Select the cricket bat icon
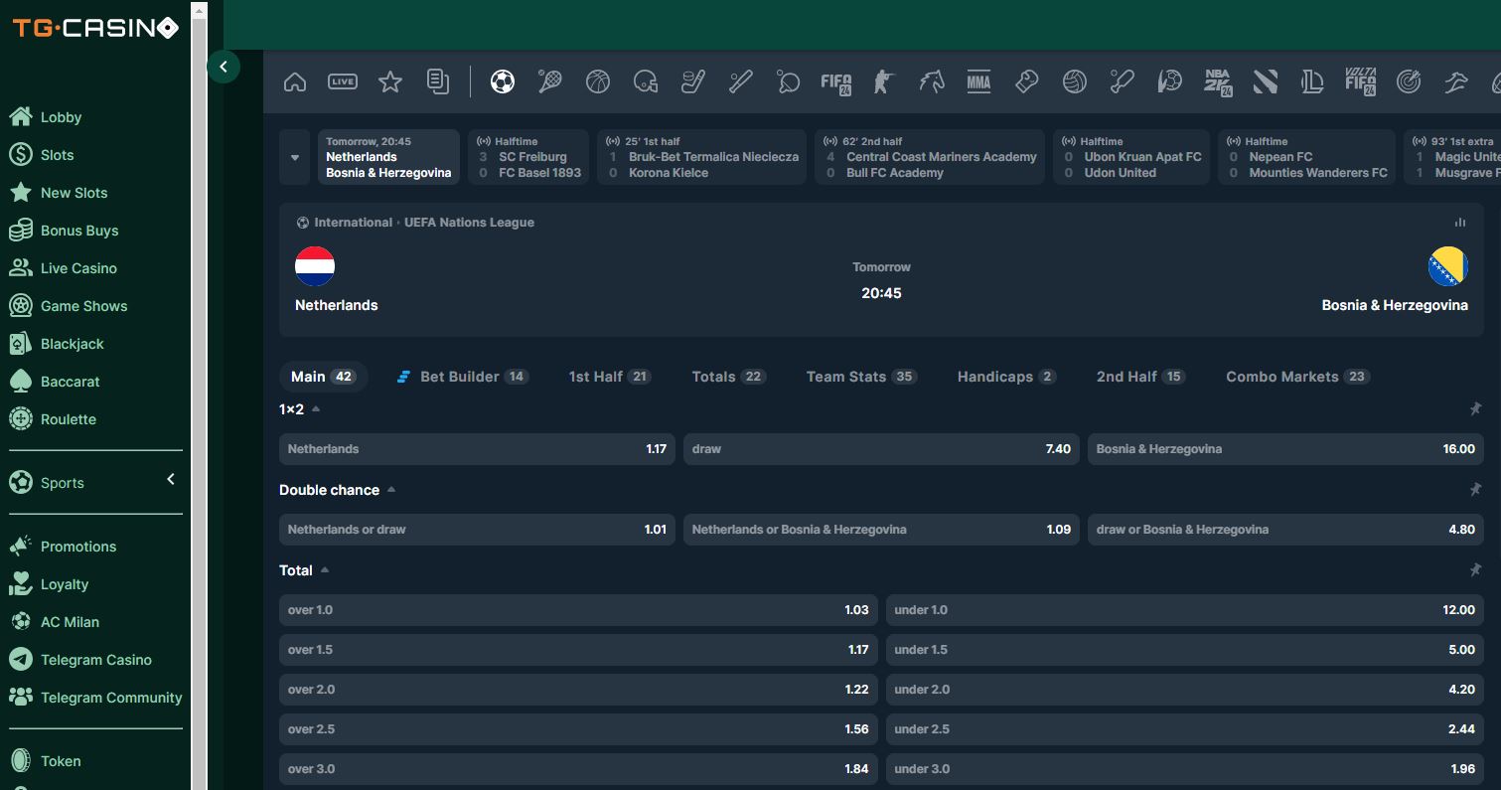This screenshot has height=790, width=1501. point(1123,81)
